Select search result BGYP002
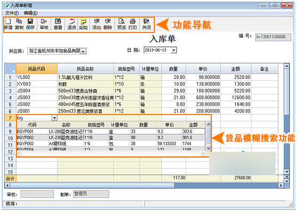This screenshot has height=212, width=298. click(111, 137)
